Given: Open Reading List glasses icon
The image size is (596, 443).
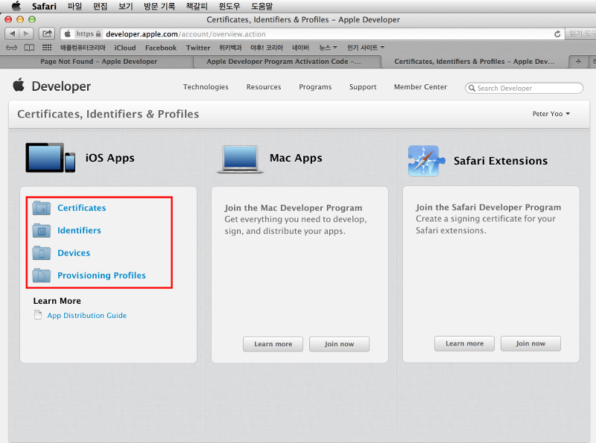Looking at the screenshot, I should [x=12, y=48].
